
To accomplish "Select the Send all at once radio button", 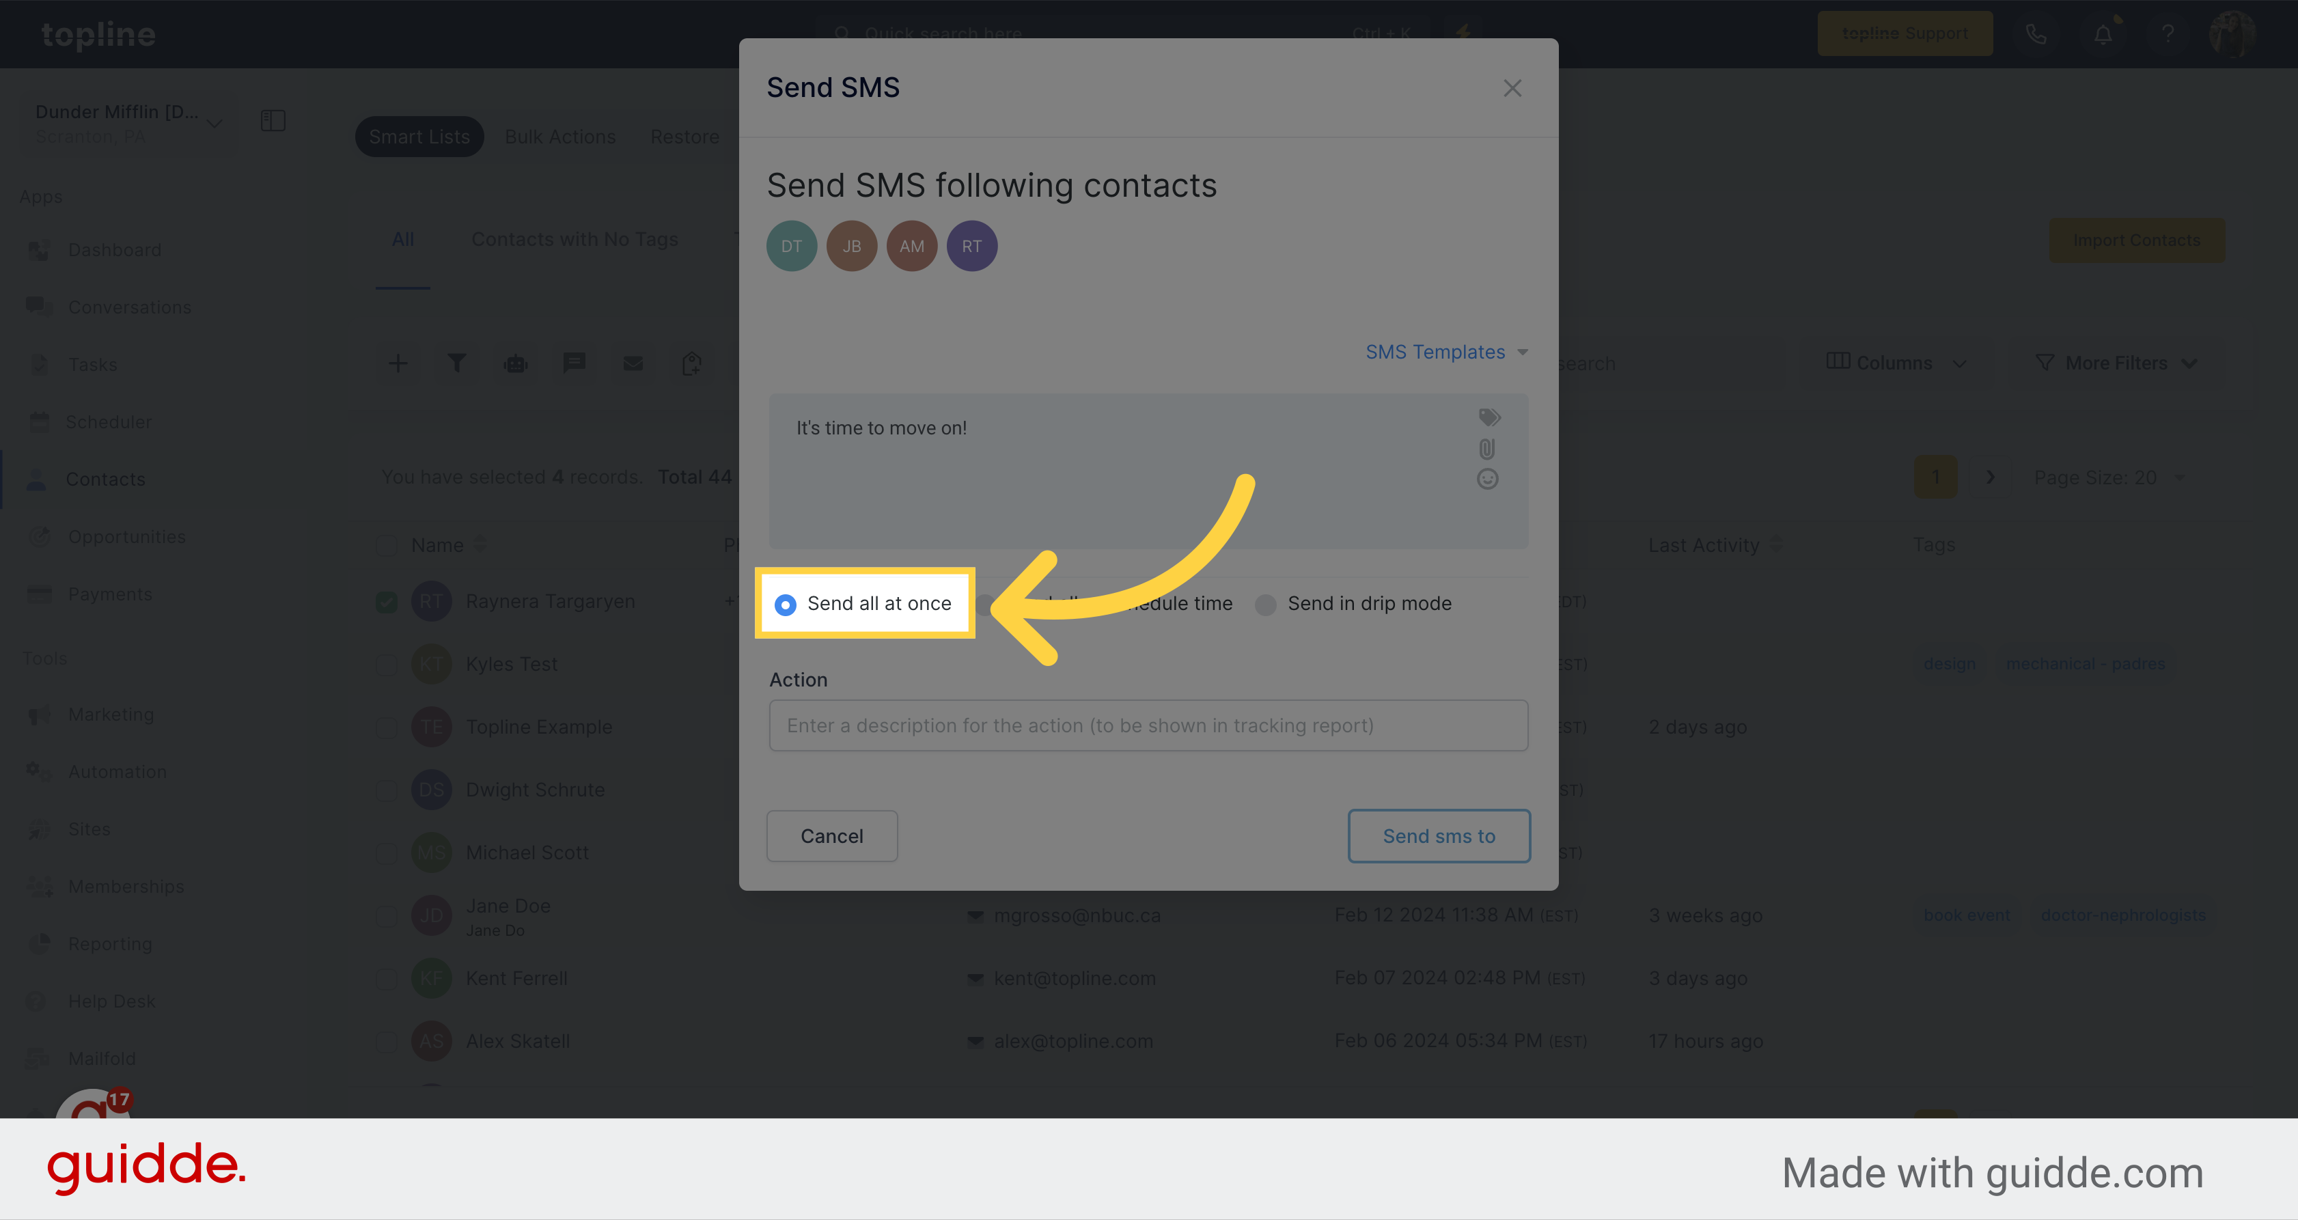I will click(786, 603).
